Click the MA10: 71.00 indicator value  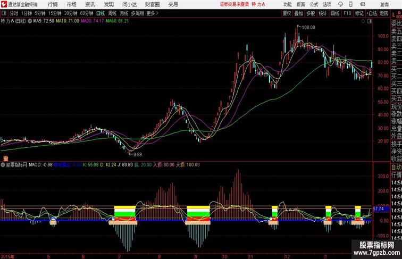coord(68,21)
